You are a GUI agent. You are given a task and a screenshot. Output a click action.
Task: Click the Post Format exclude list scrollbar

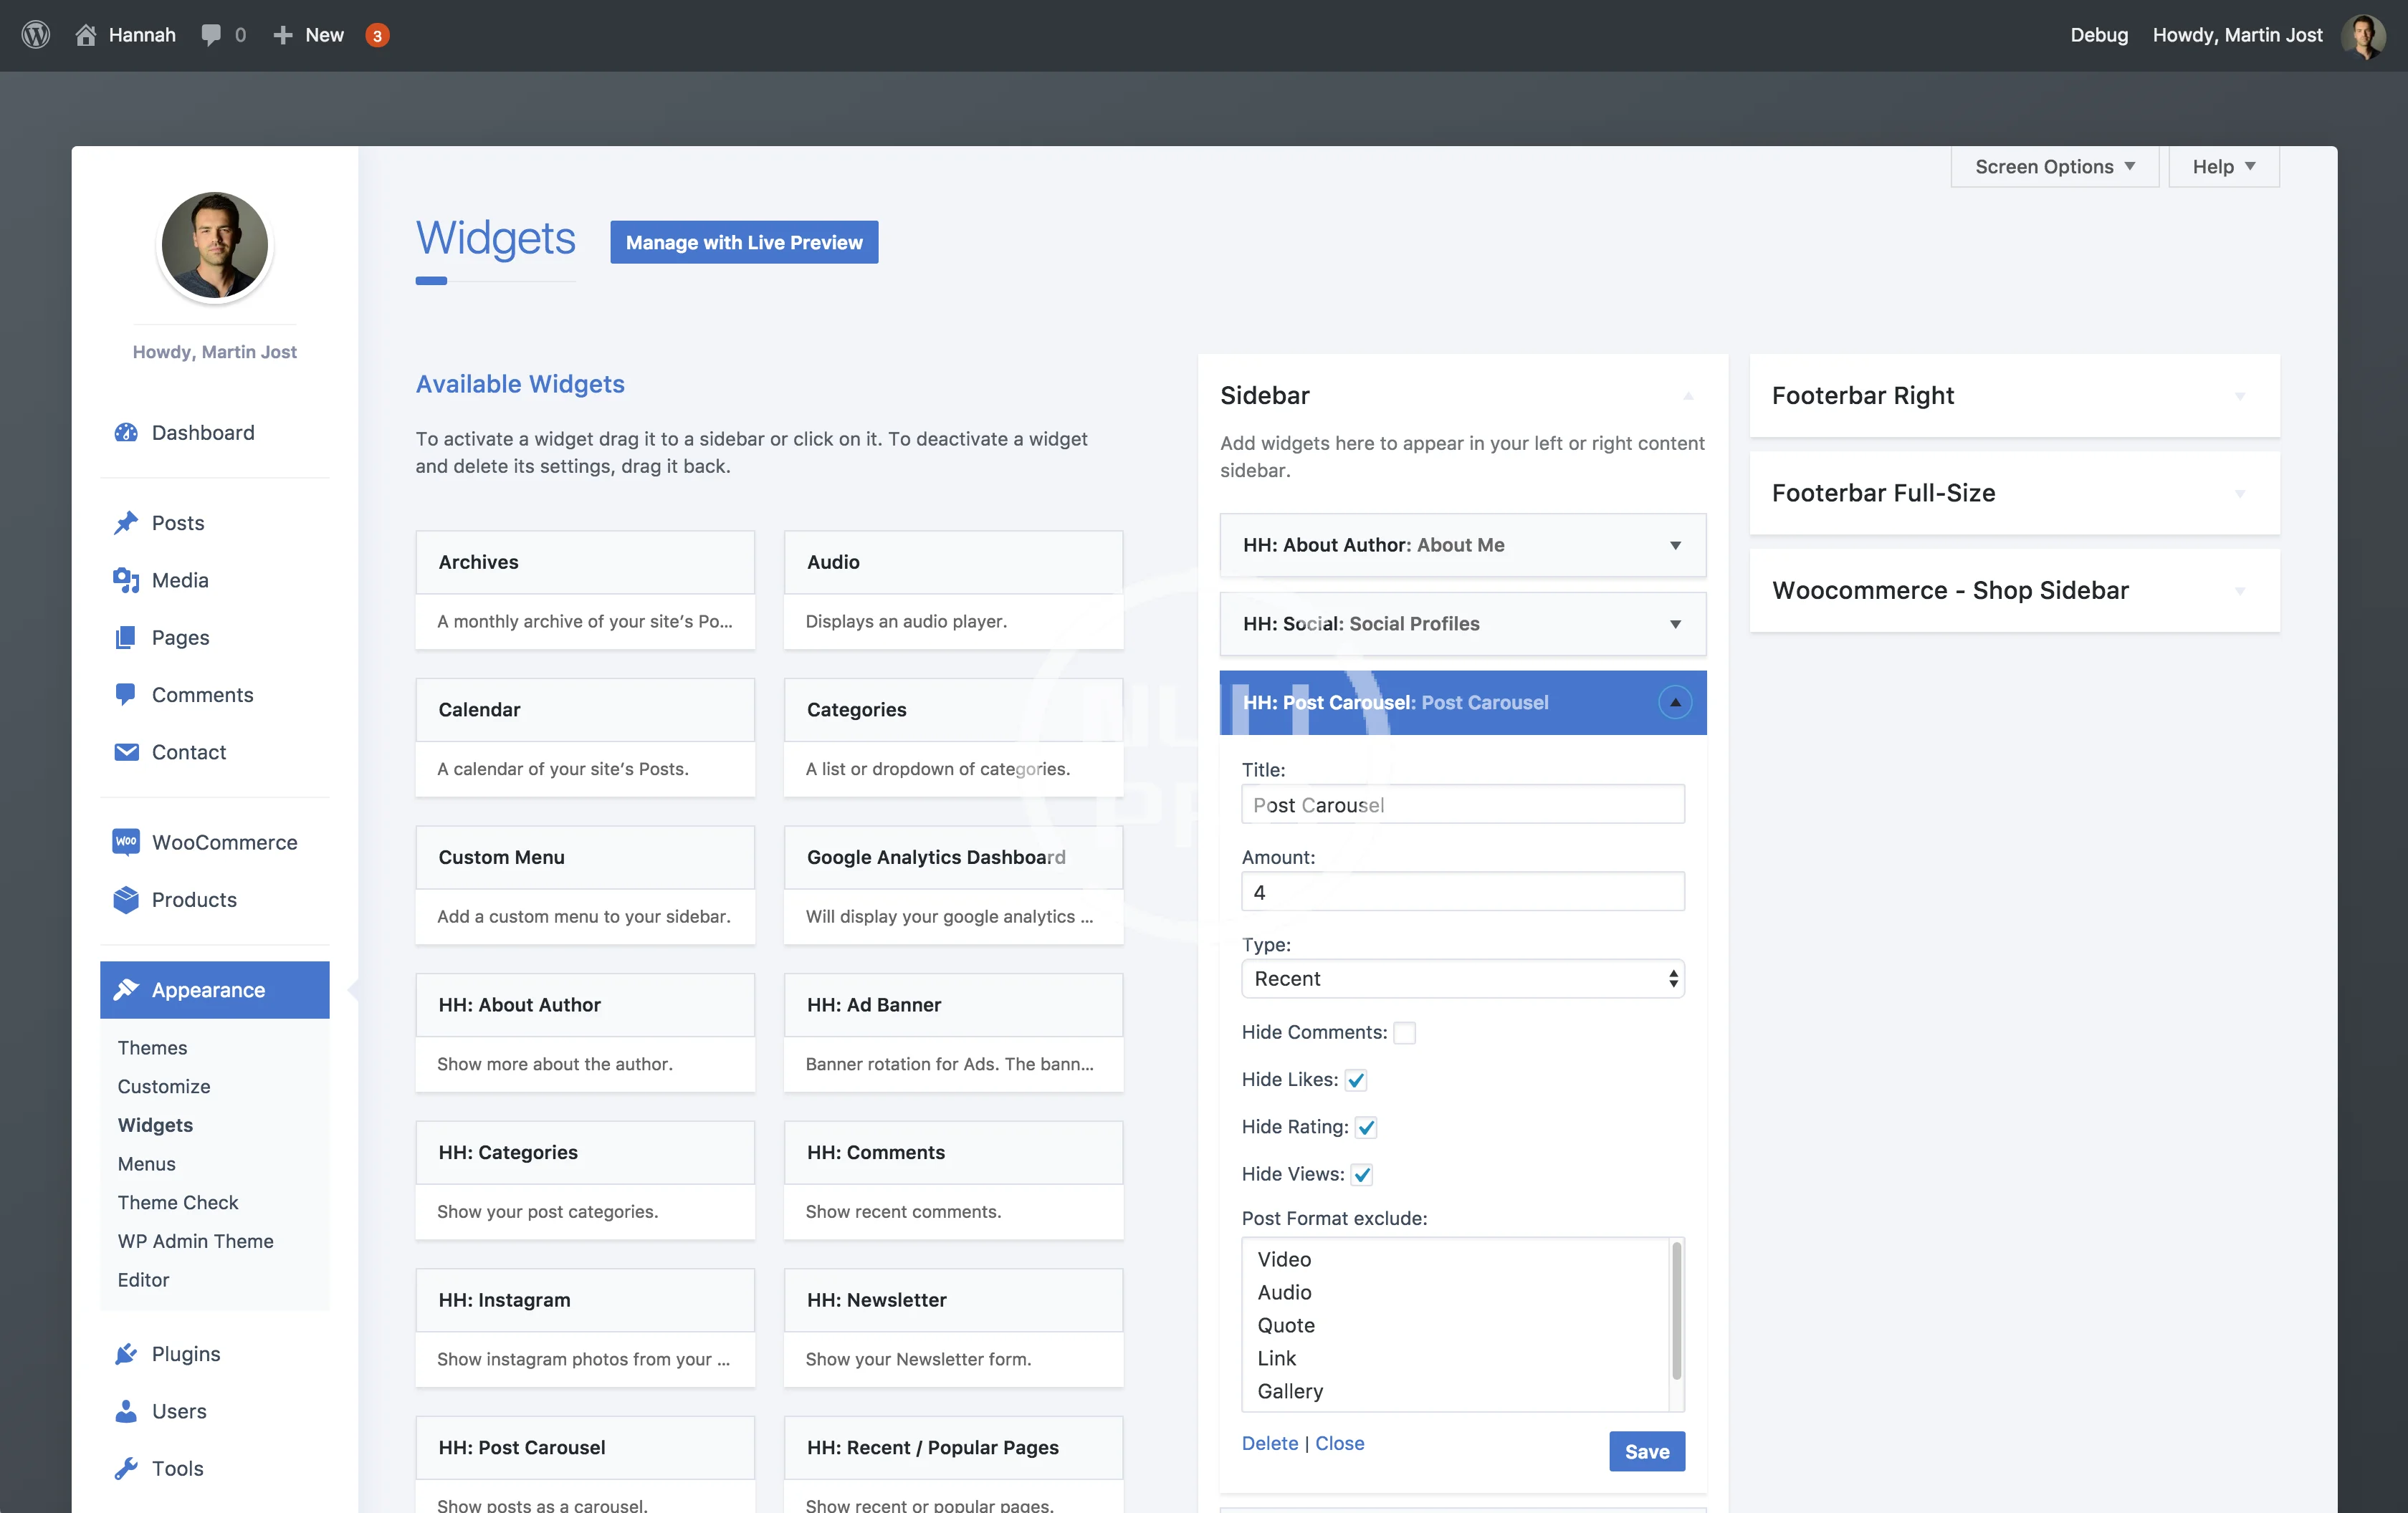(x=1676, y=1311)
